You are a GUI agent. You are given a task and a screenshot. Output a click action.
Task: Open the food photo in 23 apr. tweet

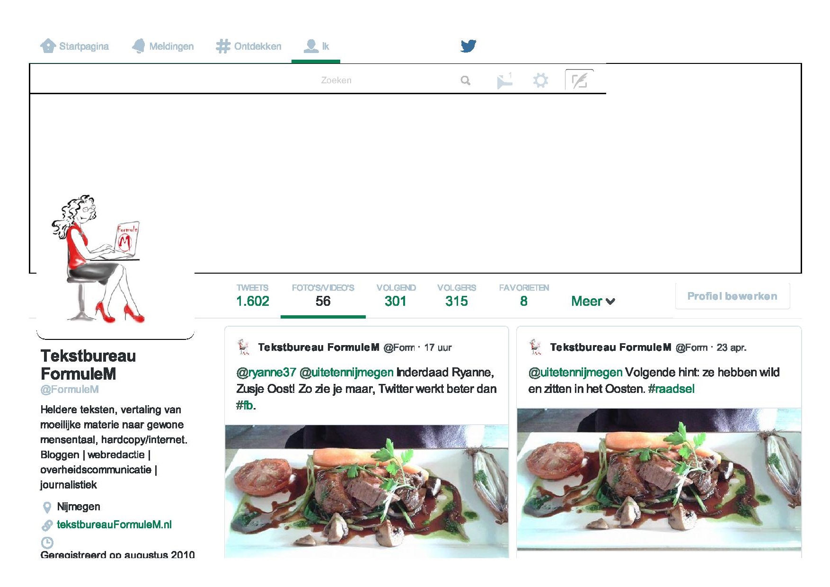(x=659, y=479)
